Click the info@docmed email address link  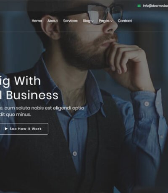pyautogui.click(x=155, y=5)
